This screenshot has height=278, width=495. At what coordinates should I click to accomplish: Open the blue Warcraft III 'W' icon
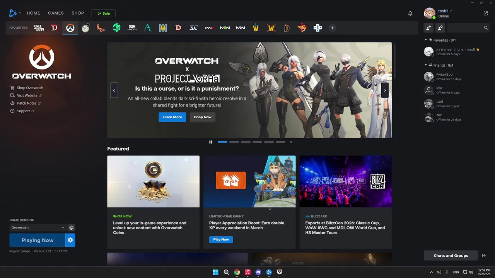[x=163, y=28]
